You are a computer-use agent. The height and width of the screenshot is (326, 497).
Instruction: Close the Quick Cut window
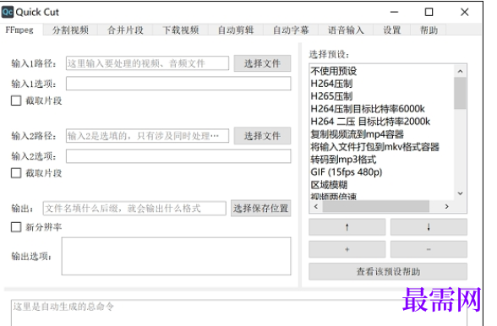pos(464,12)
